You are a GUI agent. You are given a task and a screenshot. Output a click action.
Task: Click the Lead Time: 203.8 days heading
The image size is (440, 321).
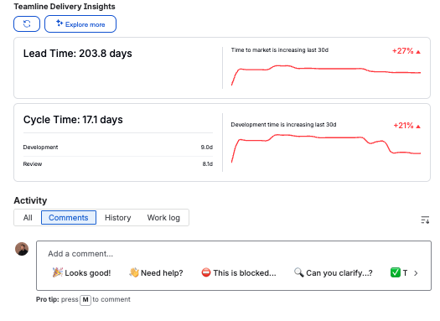(x=77, y=54)
